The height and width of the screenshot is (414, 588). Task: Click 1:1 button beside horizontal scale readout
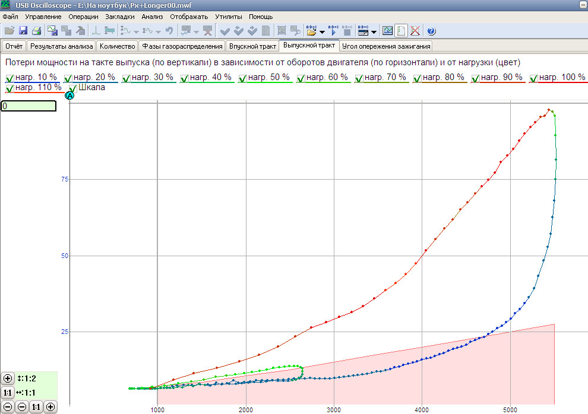[8, 393]
